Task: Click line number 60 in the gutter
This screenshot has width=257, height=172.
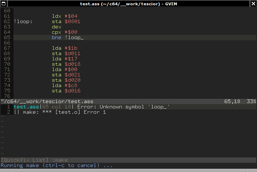Action: pos(7,11)
